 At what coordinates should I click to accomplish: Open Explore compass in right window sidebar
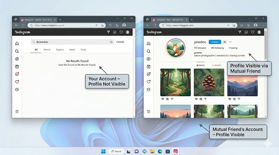[148, 59]
